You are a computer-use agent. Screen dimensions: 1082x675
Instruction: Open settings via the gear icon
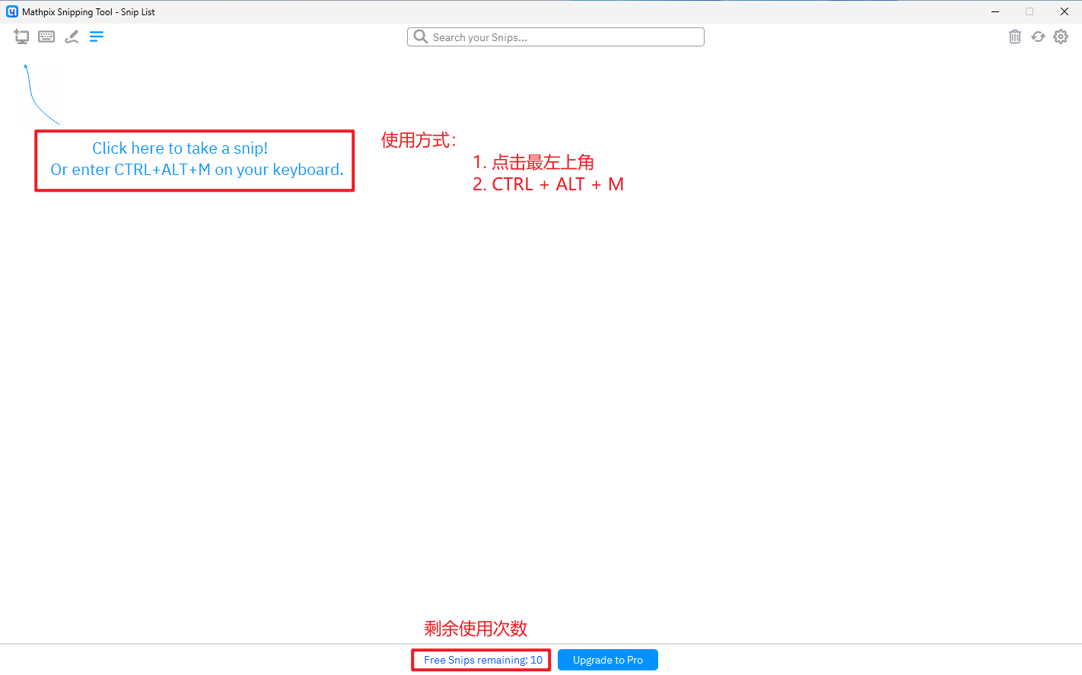1061,37
